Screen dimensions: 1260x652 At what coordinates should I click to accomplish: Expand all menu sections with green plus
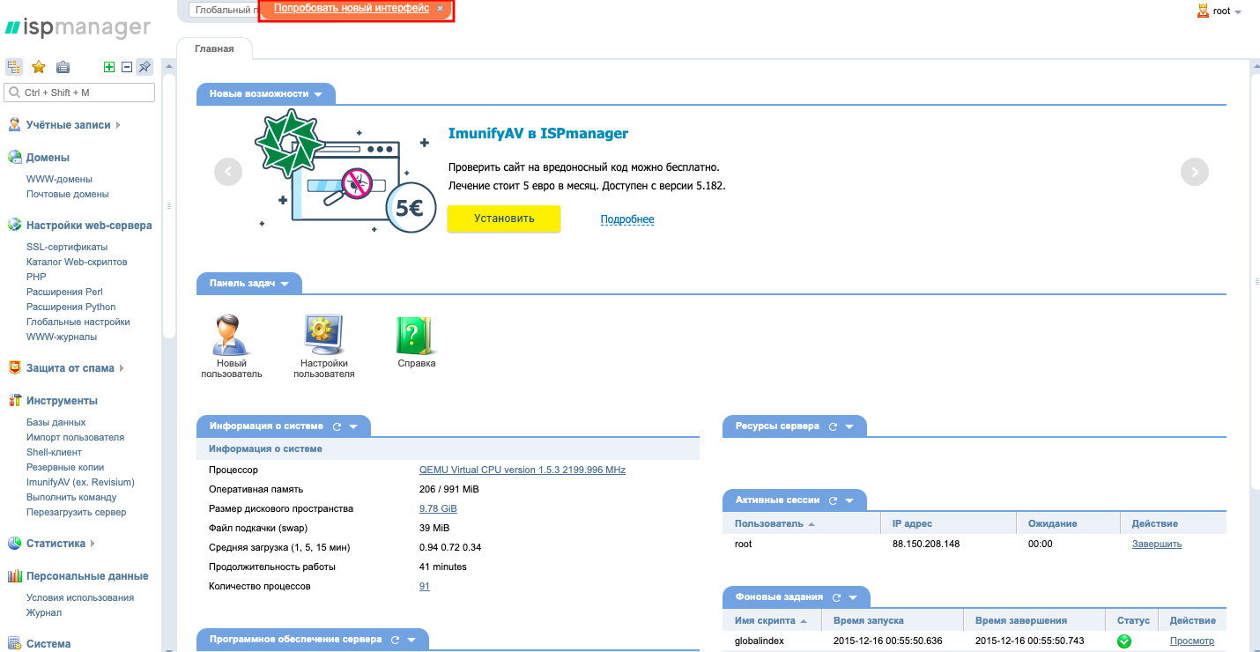[x=109, y=67]
